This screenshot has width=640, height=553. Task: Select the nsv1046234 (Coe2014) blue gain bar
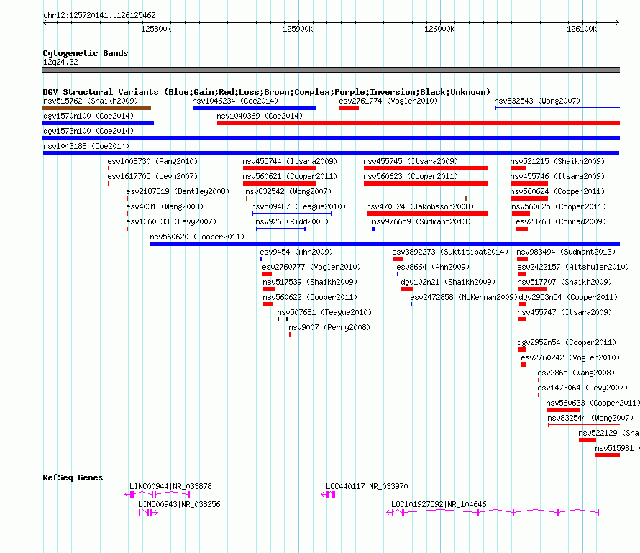tap(255, 108)
